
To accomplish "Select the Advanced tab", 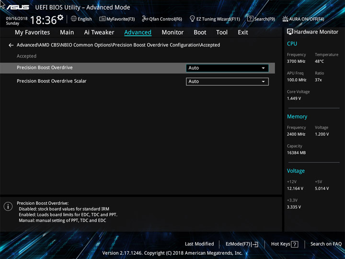I will coord(138,33).
